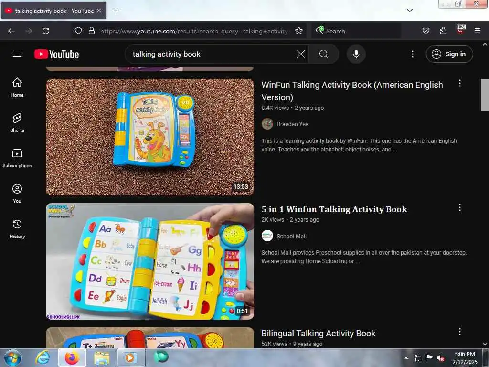Viewport: 489px width, 367px height.
Task: Go back with browser back arrow
Action: (x=11, y=31)
